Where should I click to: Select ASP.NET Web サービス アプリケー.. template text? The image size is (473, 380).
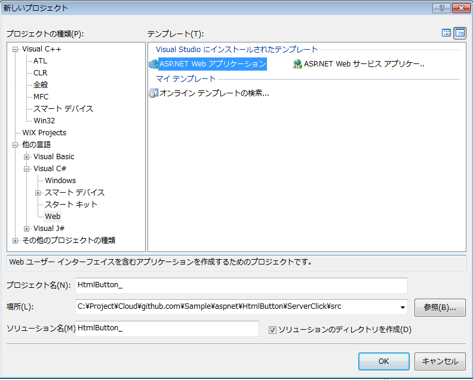364,64
